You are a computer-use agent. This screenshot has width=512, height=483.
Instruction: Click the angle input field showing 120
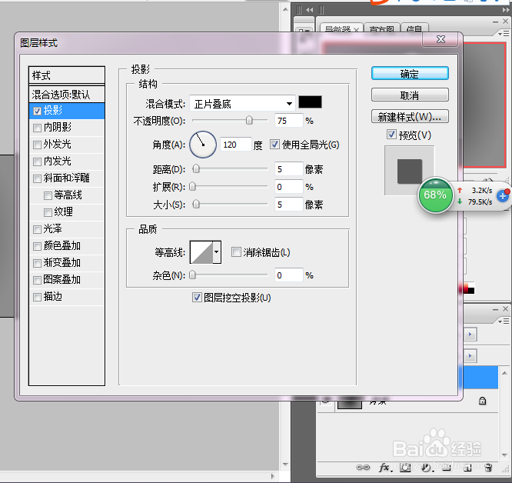236,145
